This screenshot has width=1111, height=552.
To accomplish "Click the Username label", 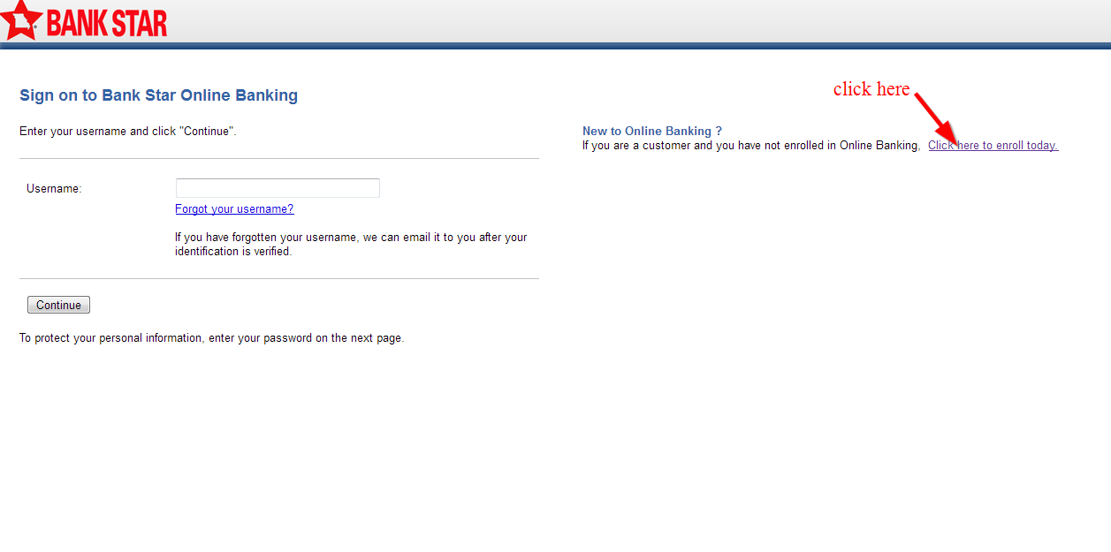I will pyautogui.click(x=54, y=188).
